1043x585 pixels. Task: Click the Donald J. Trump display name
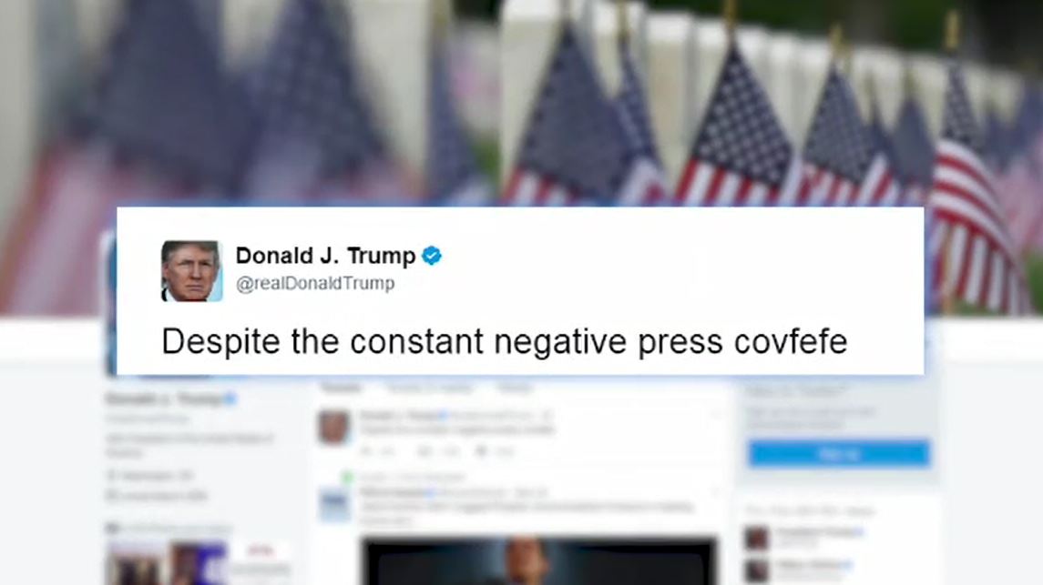[325, 256]
